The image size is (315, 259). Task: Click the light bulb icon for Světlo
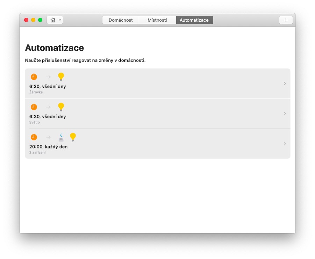pos(61,107)
